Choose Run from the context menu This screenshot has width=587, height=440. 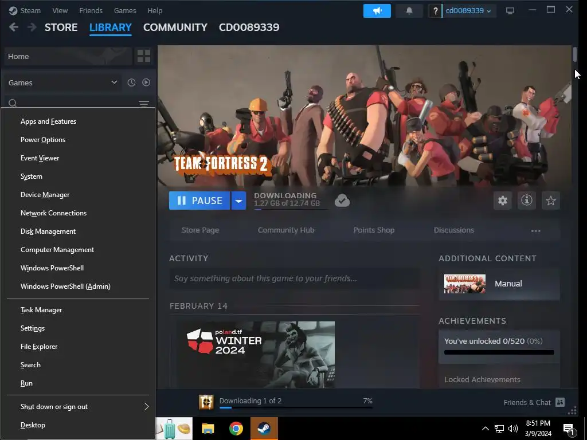tap(78, 383)
